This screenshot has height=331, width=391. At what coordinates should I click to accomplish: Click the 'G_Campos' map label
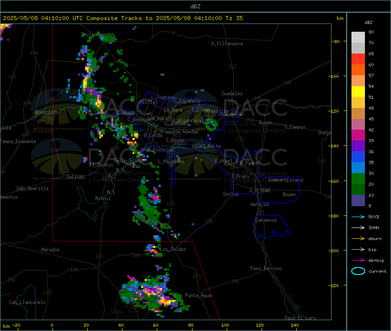(x=295, y=127)
